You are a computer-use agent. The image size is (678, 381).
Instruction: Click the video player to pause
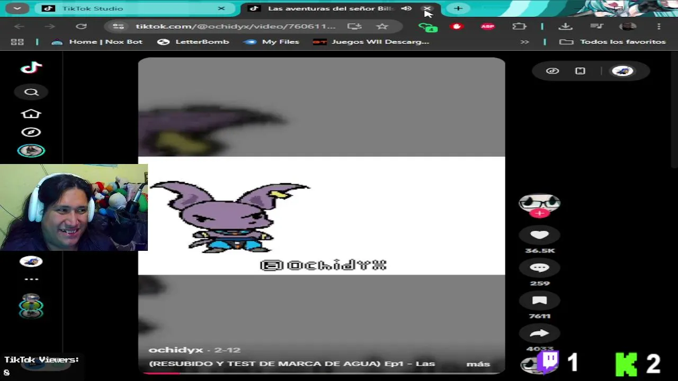tap(322, 216)
